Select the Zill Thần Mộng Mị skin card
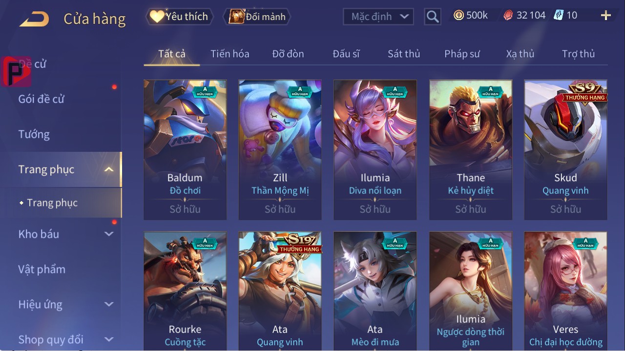The width and height of the screenshot is (625, 351). click(x=280, y=150)
